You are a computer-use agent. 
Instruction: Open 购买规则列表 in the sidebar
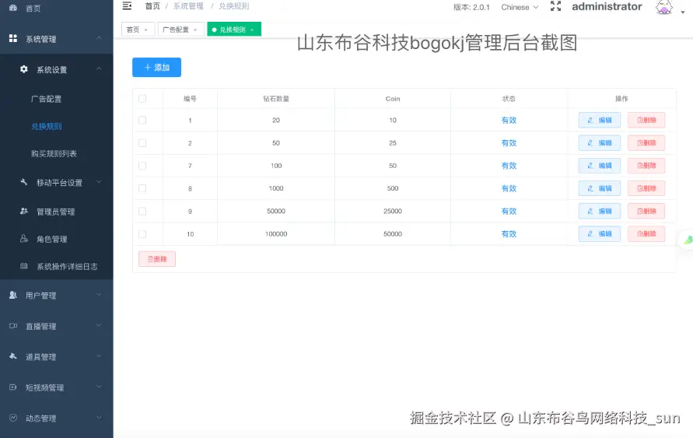coord(54,154)
